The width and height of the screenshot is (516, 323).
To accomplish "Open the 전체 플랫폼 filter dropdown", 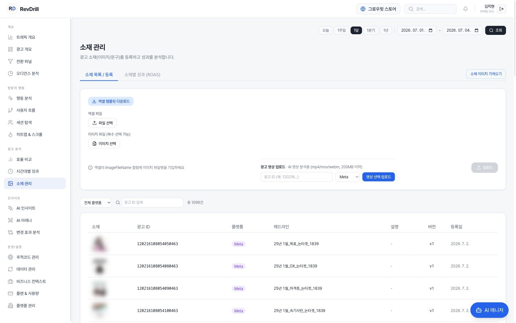I will coord(96,203).
